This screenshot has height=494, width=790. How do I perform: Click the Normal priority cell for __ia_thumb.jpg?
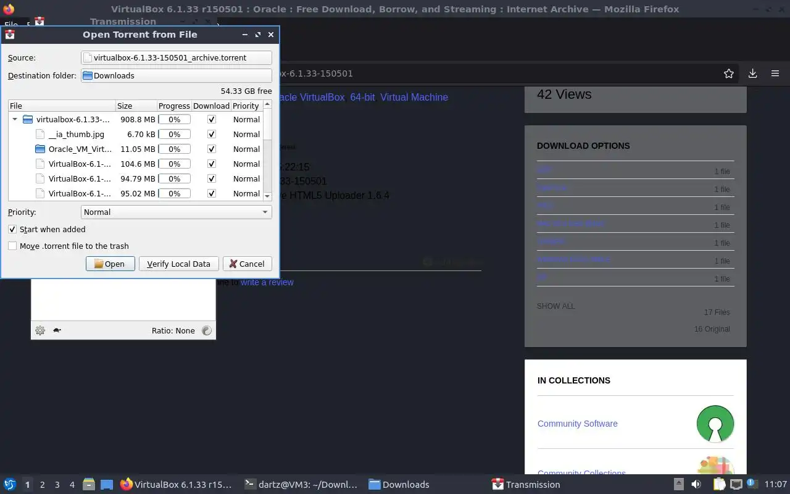(x=246, y=134)
